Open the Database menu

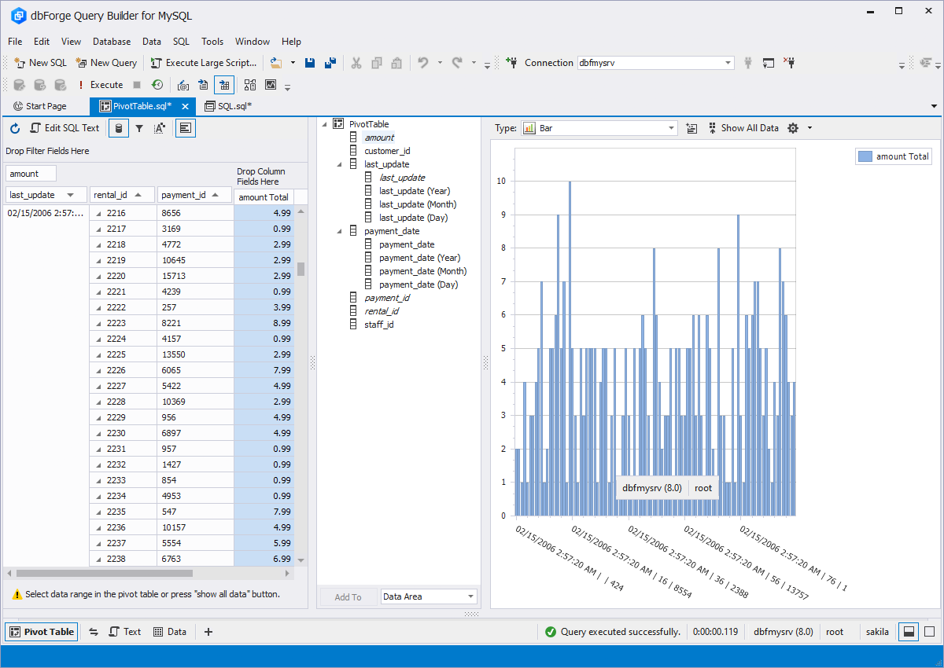[x=112, y=42]
